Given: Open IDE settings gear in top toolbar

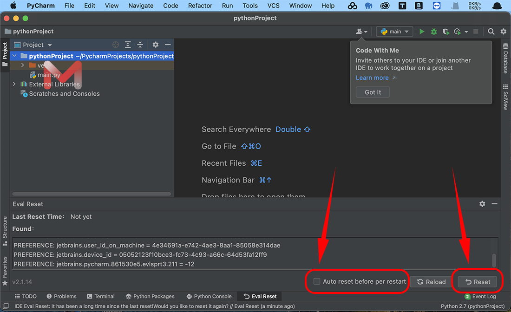Looking at the screenshot, I should (503, 32).
